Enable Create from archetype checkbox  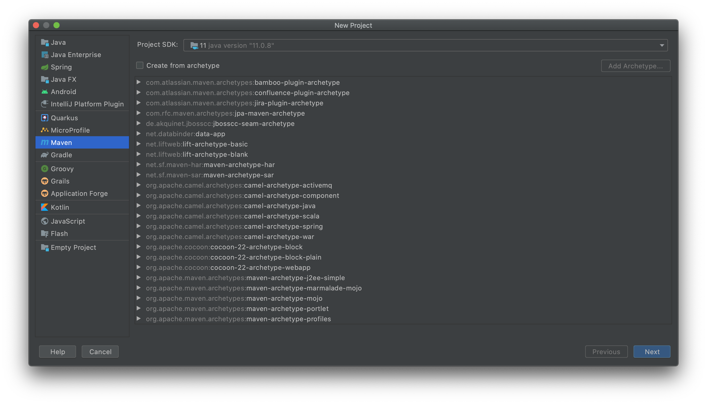140,66
